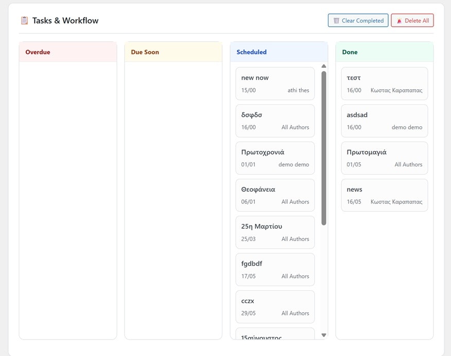Click the Overdue column header
451x356 pixels.
[68, 52]
